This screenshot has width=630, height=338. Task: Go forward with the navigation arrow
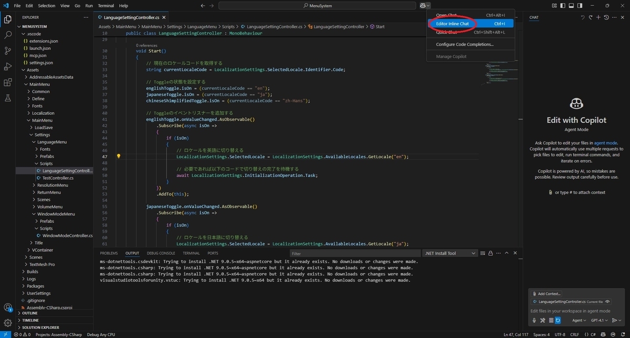(212, 6)
